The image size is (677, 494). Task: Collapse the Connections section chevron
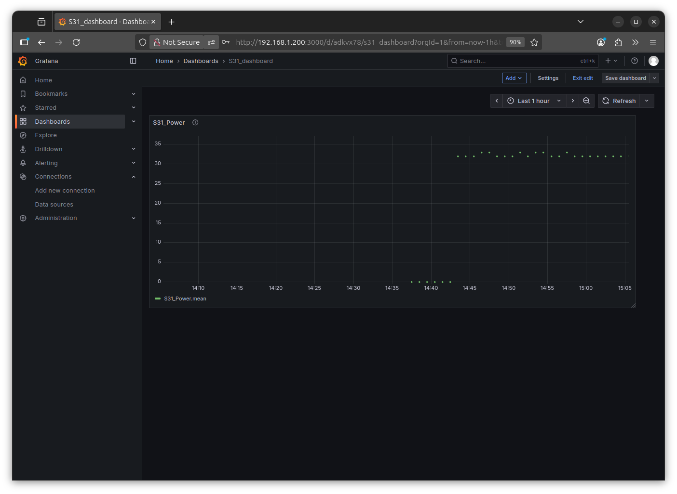click(x=134, y=177)
